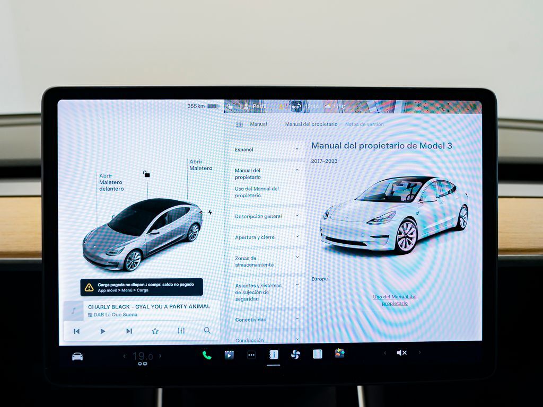Mark the station as favorite with star

pyautogui.click(x=155, y=331)
